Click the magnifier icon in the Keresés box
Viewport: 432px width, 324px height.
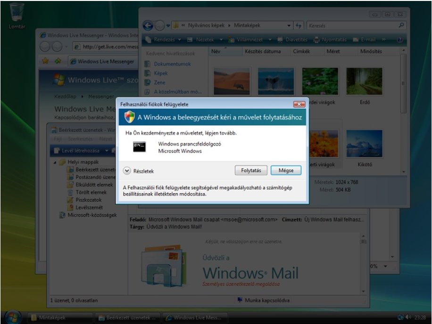coord(401,25)
